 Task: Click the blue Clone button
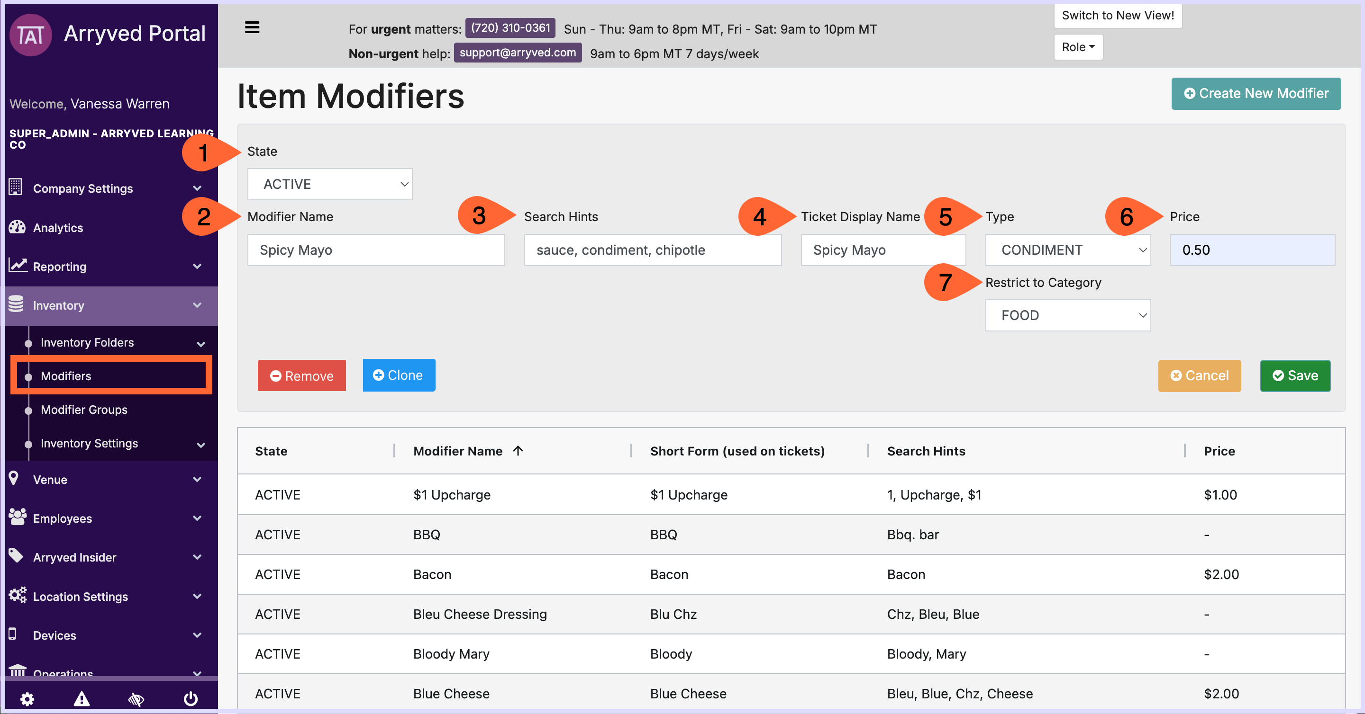point(399,375)
